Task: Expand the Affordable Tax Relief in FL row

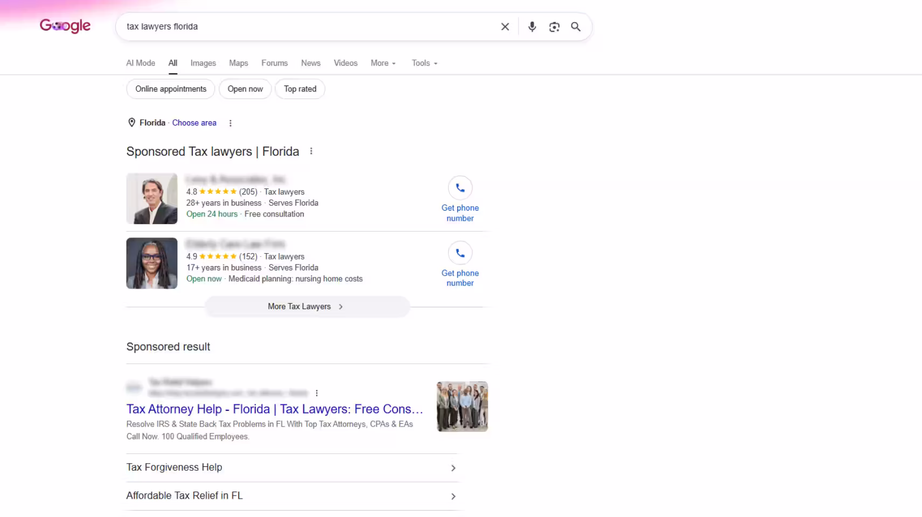Action: click(292, 496)
